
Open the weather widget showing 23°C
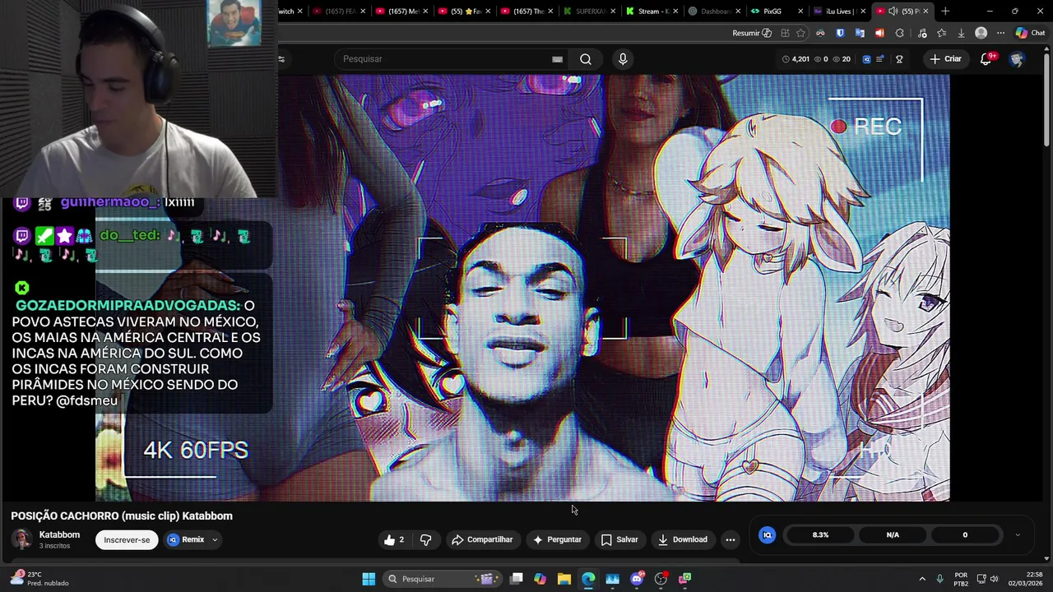[x=38, y=579]
